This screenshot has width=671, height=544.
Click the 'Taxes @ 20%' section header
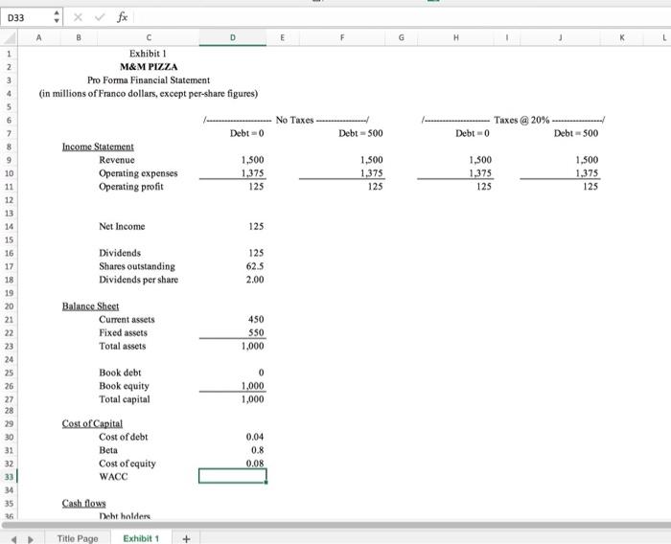521,120
